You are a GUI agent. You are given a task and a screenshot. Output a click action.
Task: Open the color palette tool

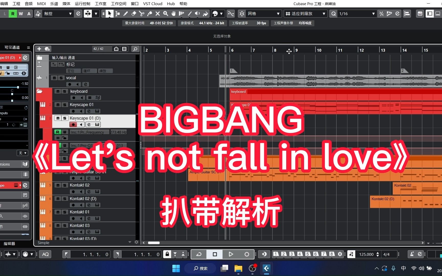(215, 14)
